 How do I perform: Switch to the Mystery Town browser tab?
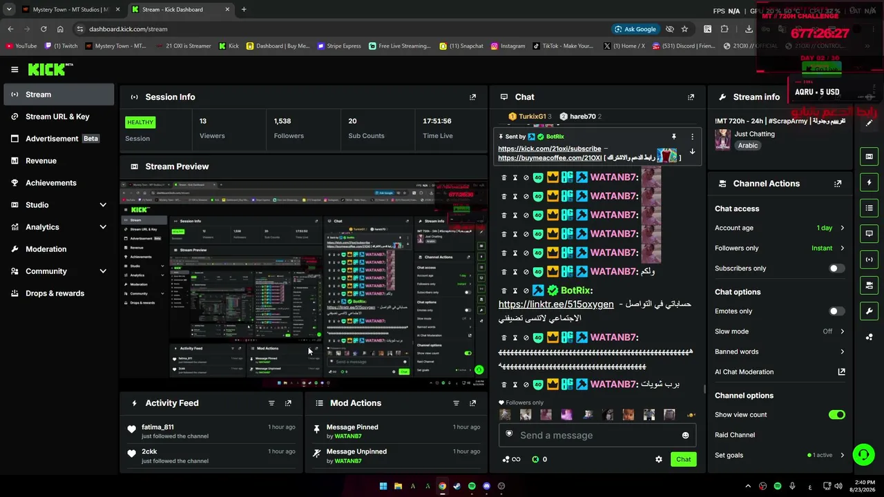[x=70, y=10]
